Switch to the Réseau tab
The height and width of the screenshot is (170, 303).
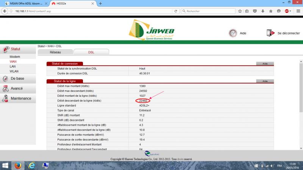tap(55, 52)
